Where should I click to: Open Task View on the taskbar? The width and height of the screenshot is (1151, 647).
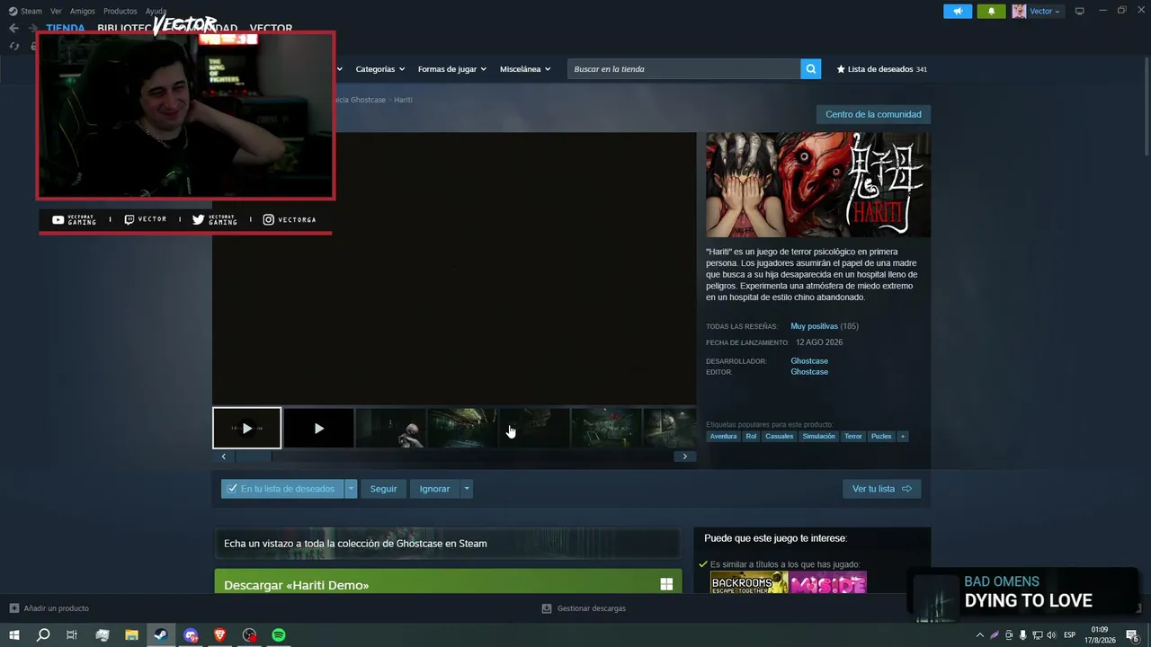(72, 634)
